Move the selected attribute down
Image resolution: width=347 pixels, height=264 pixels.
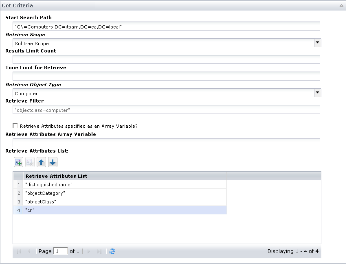click(52, 162)
